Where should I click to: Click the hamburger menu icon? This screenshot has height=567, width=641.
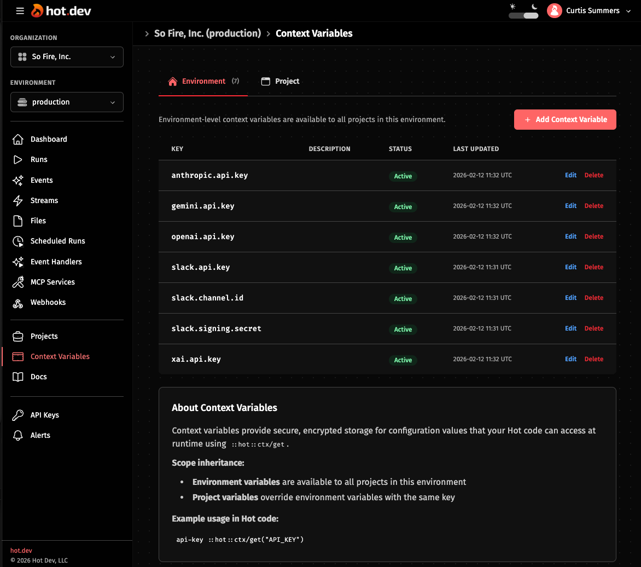20,11
